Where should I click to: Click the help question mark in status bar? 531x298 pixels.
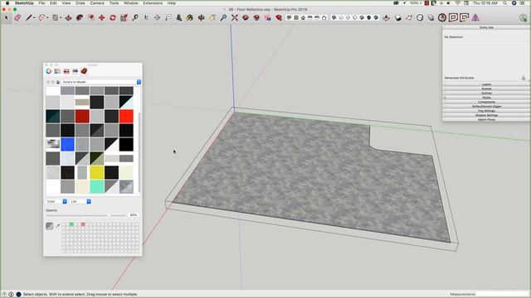pyautogui.click(x=4, y=295)
